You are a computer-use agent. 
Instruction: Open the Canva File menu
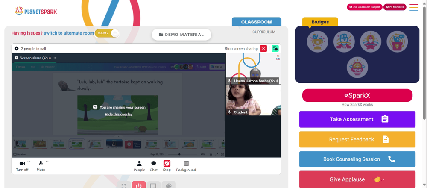coord(33,67)
